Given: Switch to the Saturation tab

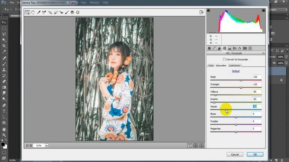Looking at the screenshot, I should [x=221, y=65].
